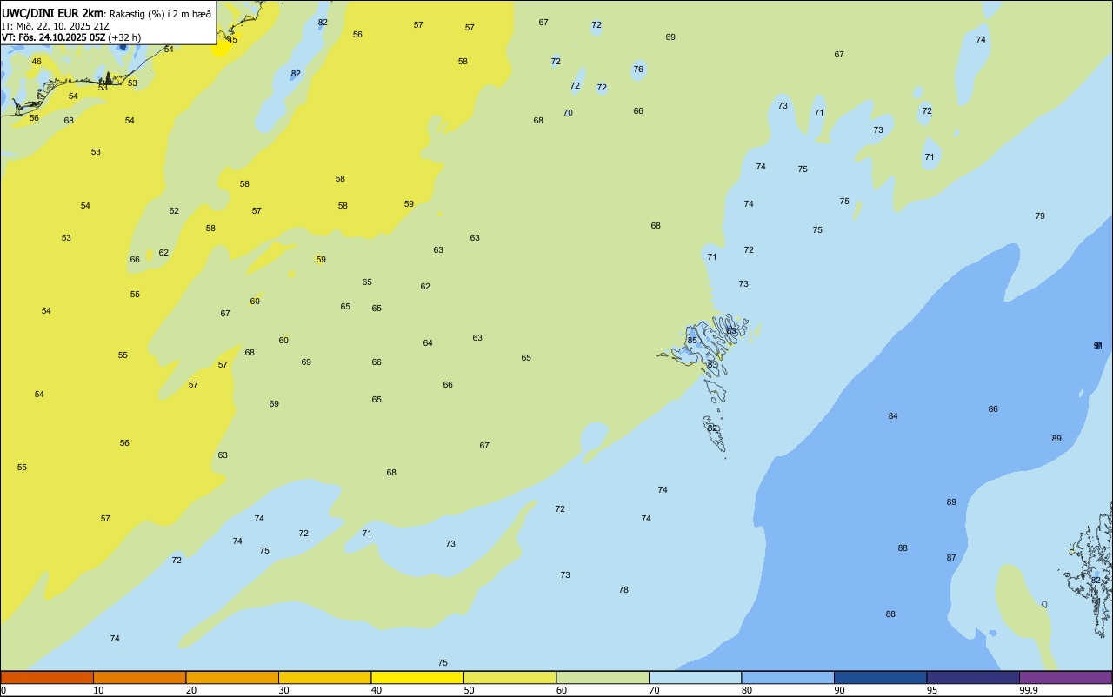Click the amber 30–40 legend segment
The height and width of the screenshot is (697, 1113).
pyautogui.click(x=324, y=677)
